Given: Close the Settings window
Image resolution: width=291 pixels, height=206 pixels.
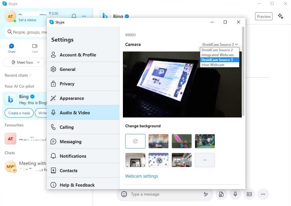Looking at the screenshot, I should [x=239, y=22].
